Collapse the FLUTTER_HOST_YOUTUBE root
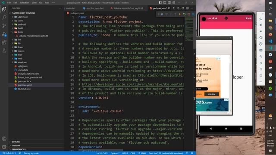The height and width of the screenshot is (155, 276). (23, 13)
